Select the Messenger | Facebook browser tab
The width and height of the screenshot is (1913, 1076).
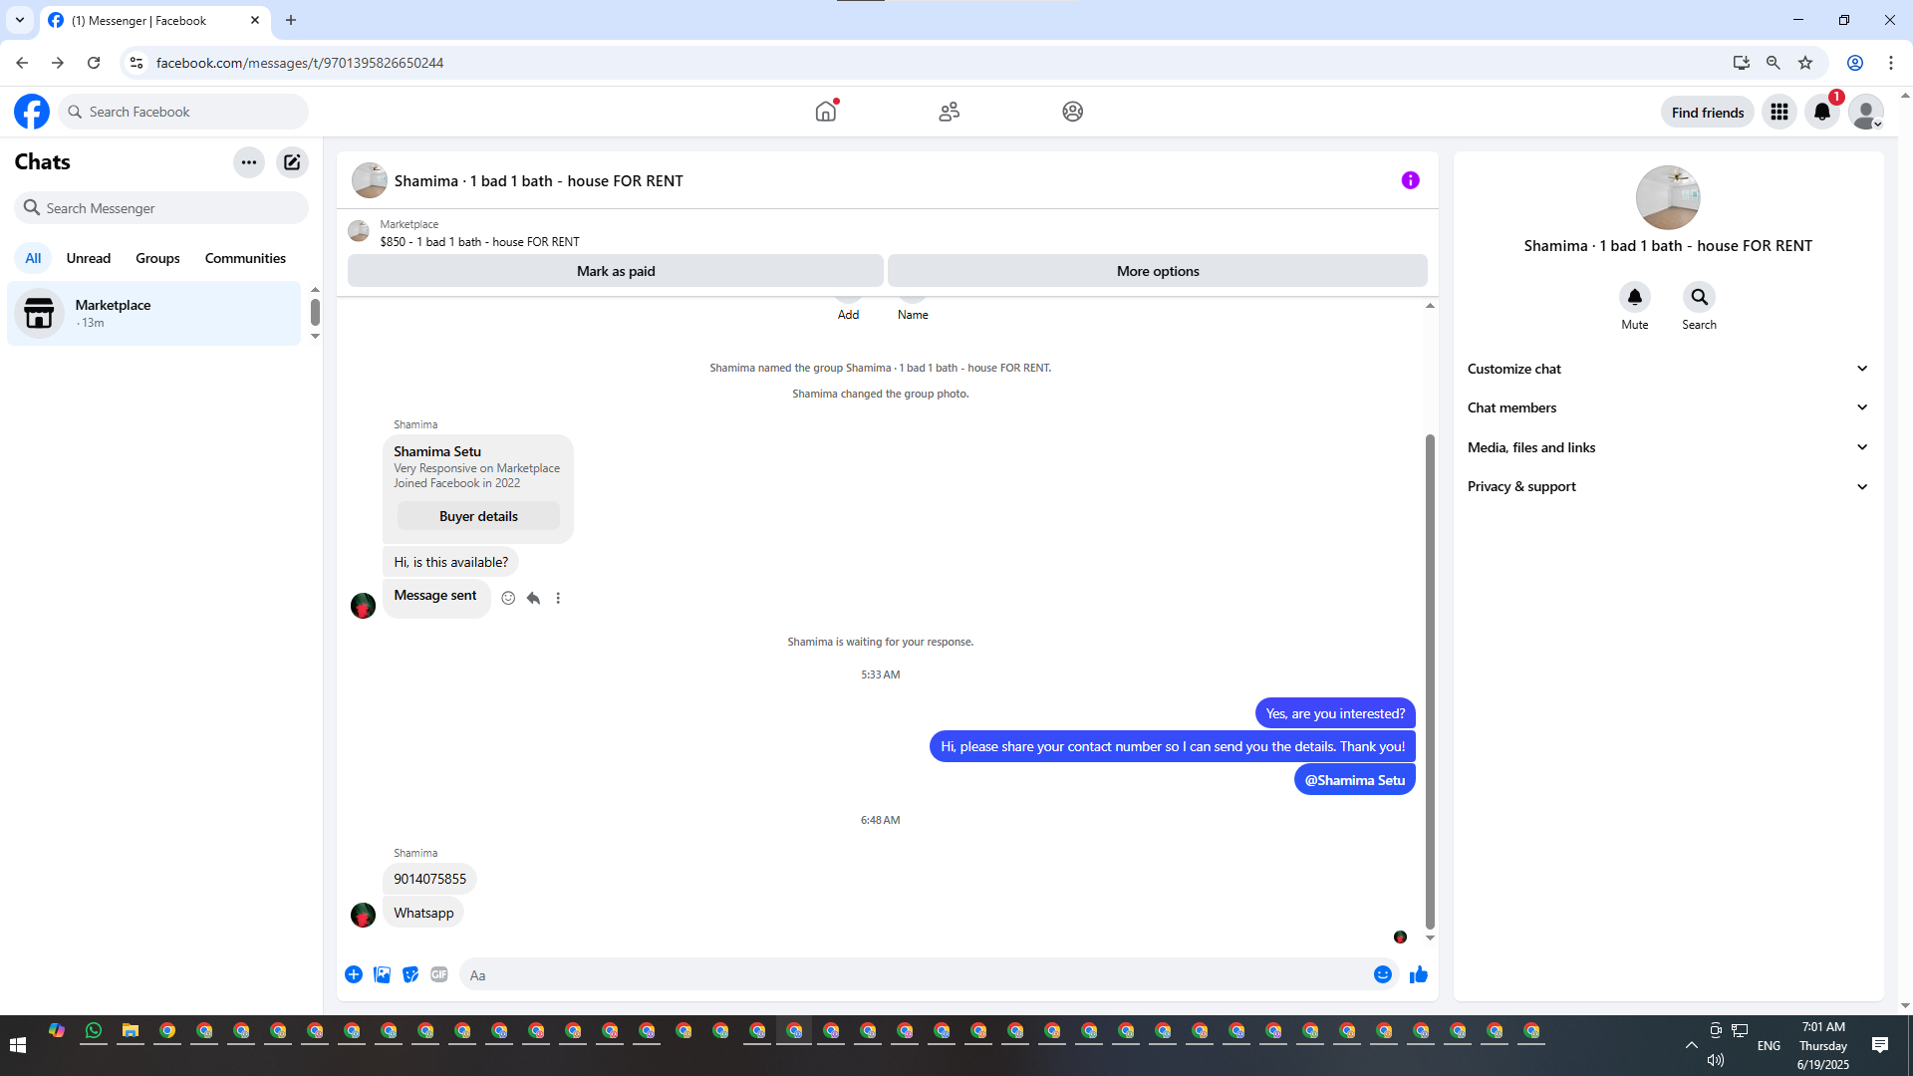click(154, 20)
